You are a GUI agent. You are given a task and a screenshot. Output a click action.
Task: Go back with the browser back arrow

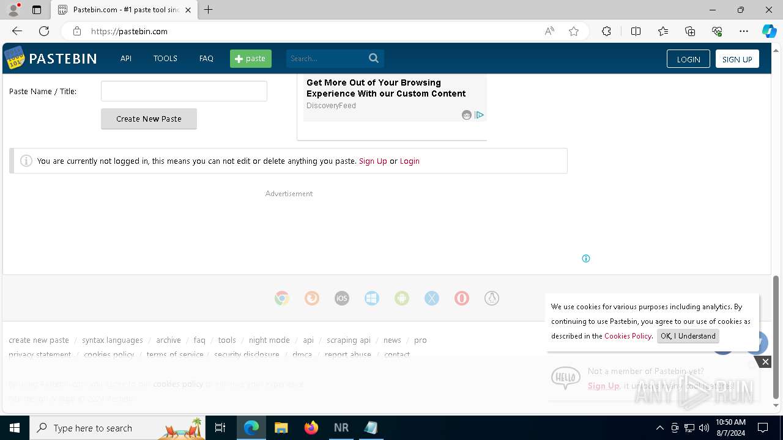point(17,31)
